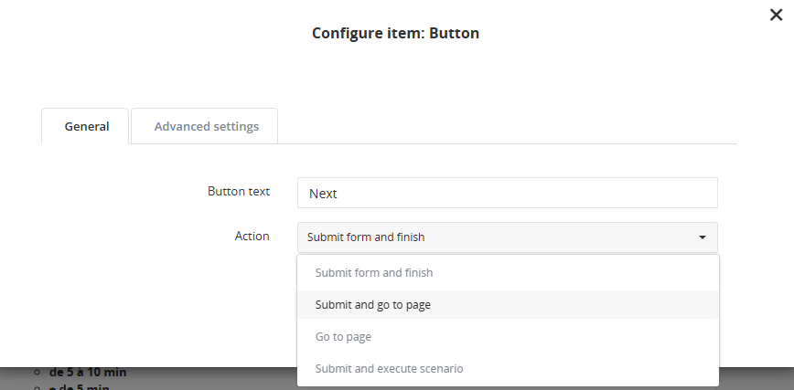This screenshot has width=794, height=390.
Task: Click "de 5 à 10 min" behind the dialog
Action: point(88,372)
